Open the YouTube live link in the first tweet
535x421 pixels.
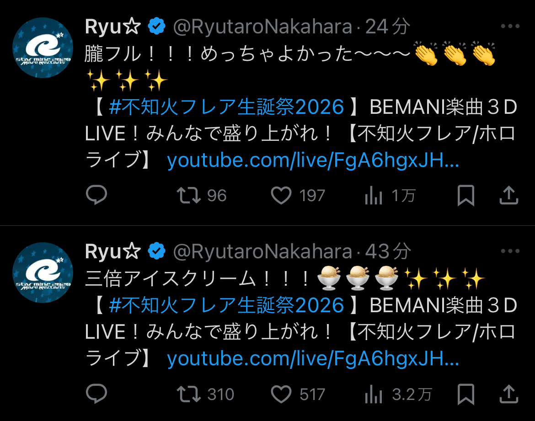point(313,160)
